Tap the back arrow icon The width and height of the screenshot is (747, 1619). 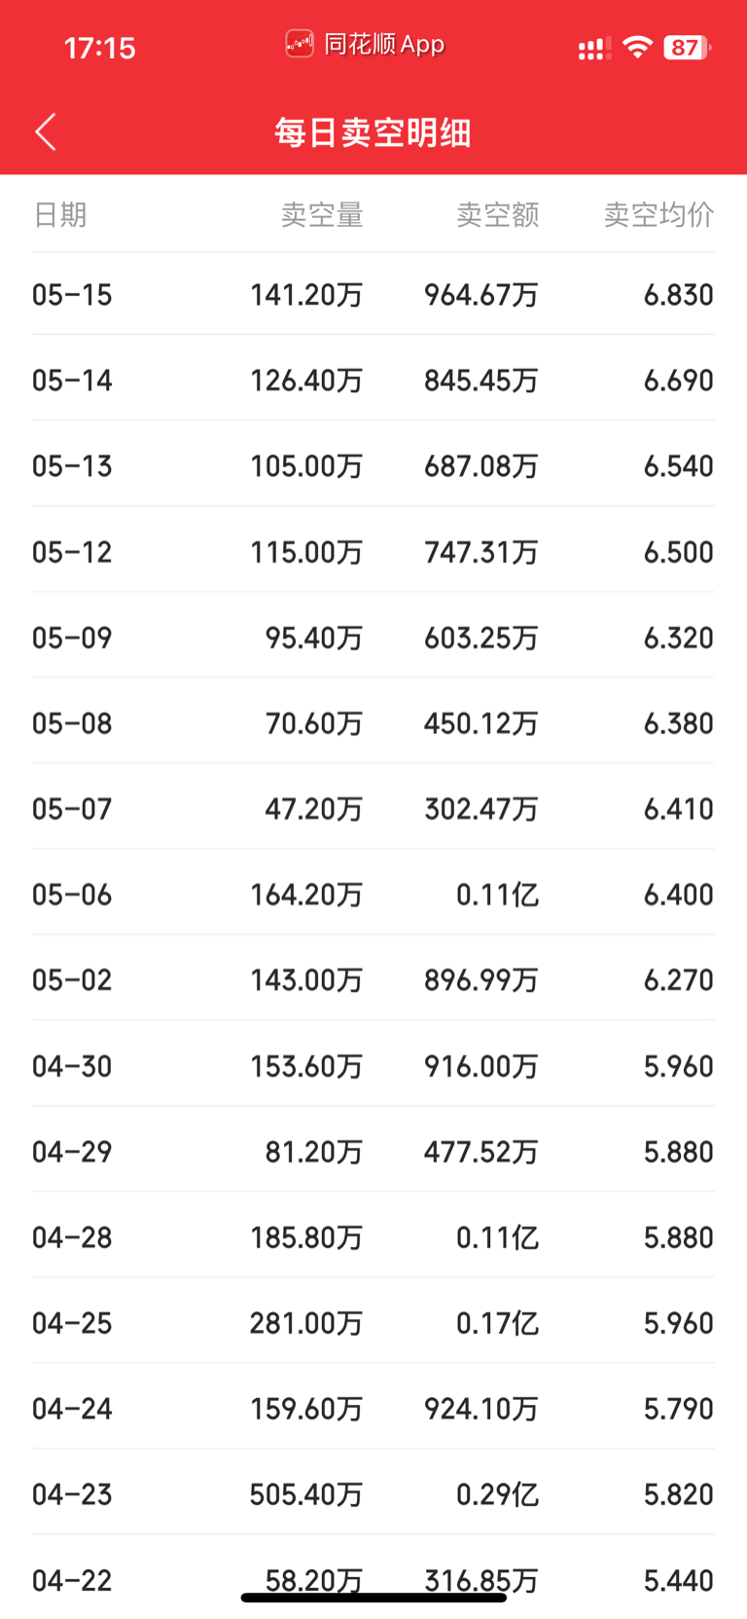click(46, 132)
